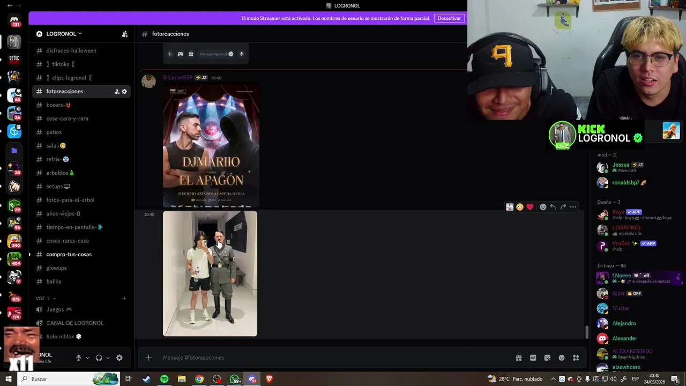Click the Windows Buscar search box
686x386 pixels.
click(70, 379)
